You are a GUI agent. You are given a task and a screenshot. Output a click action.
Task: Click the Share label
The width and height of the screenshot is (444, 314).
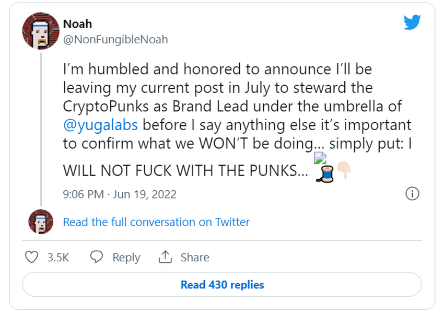(x=195, y=258)
